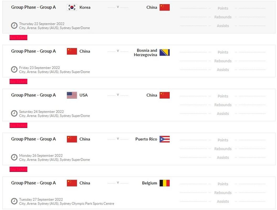Click the Korea flag icon

[72, 7]
